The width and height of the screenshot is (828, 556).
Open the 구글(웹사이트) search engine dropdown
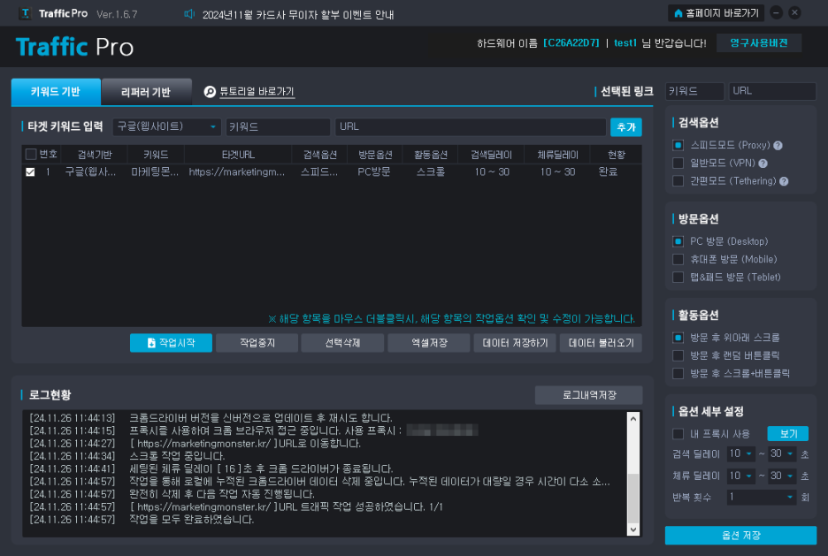pos(167,127)
